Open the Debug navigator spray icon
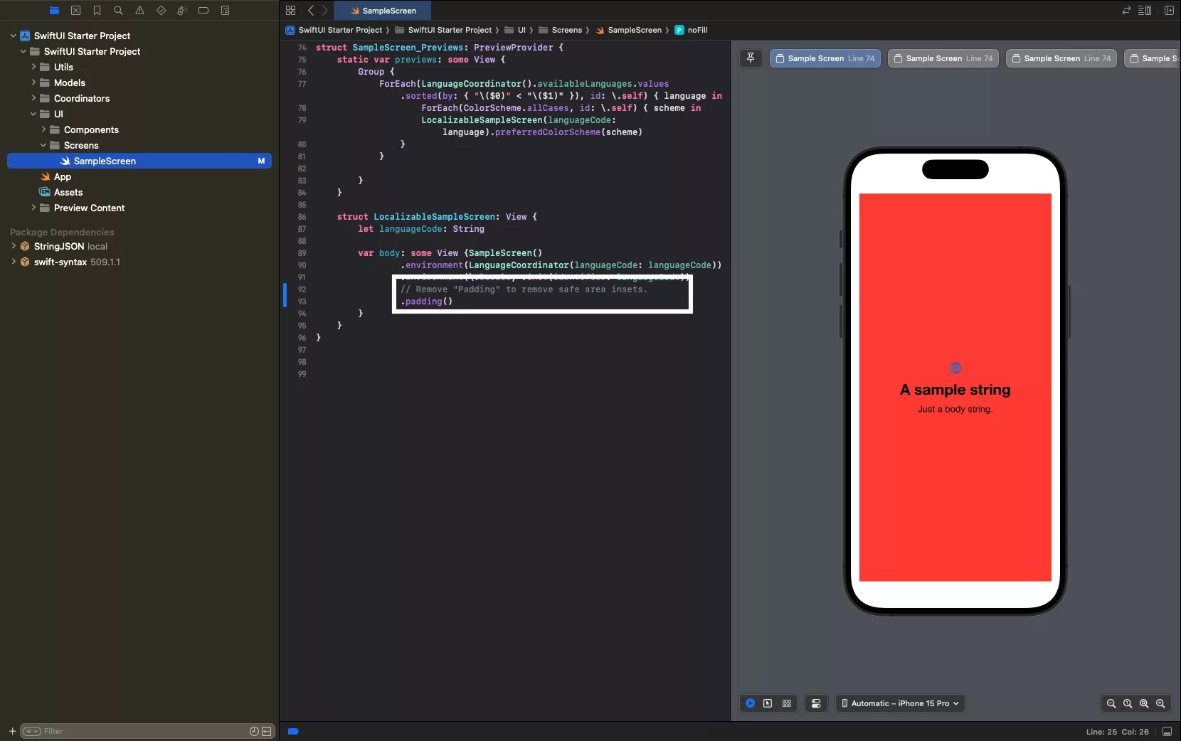This screenshot has height=741, width=1181. [x=182, y=11]
